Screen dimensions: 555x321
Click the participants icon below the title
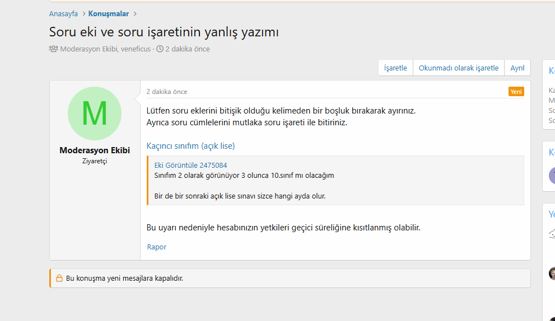(x=54, y=49)
